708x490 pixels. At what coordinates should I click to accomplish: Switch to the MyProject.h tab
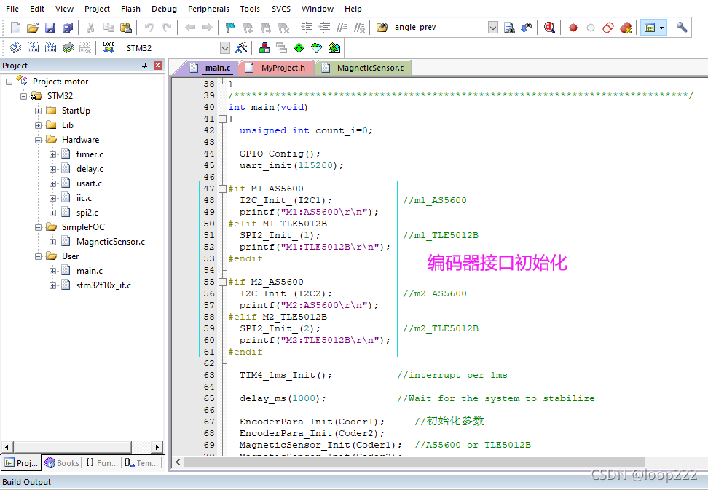(276, 68)
